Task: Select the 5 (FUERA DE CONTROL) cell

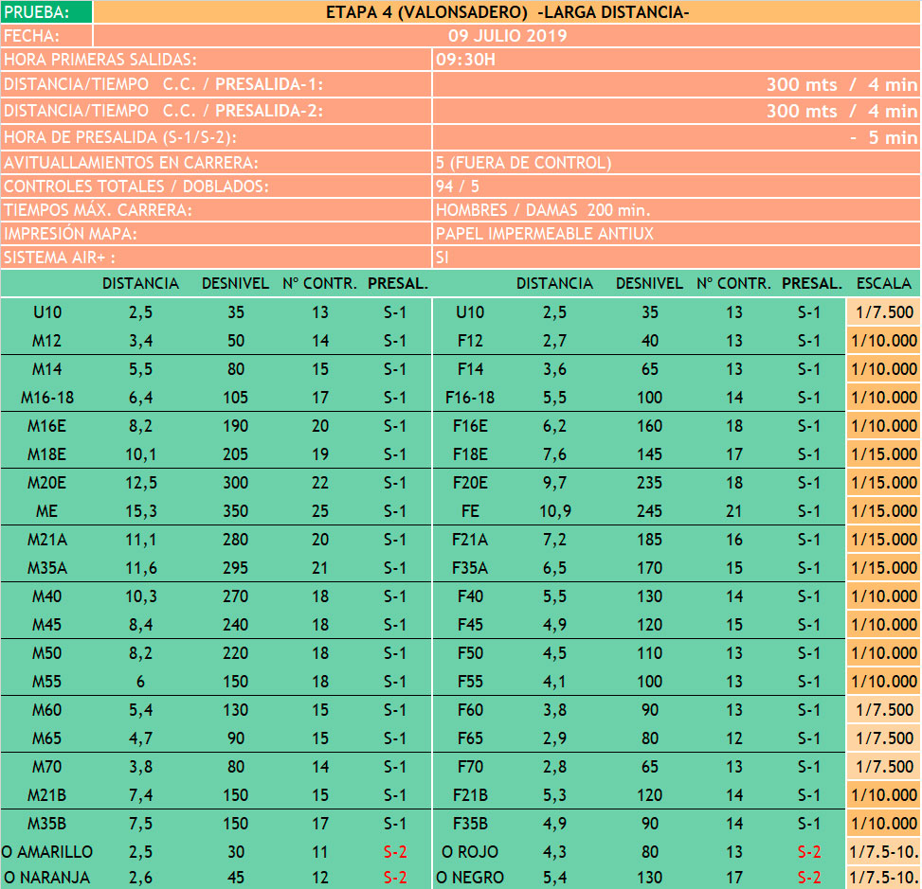Action: [x=675, y=162]
